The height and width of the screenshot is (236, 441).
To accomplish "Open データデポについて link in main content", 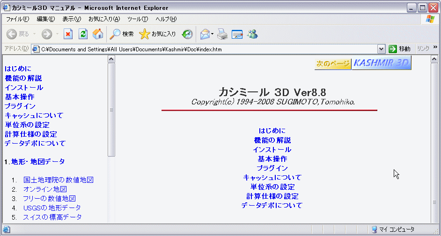I will (x=272, y=205).
